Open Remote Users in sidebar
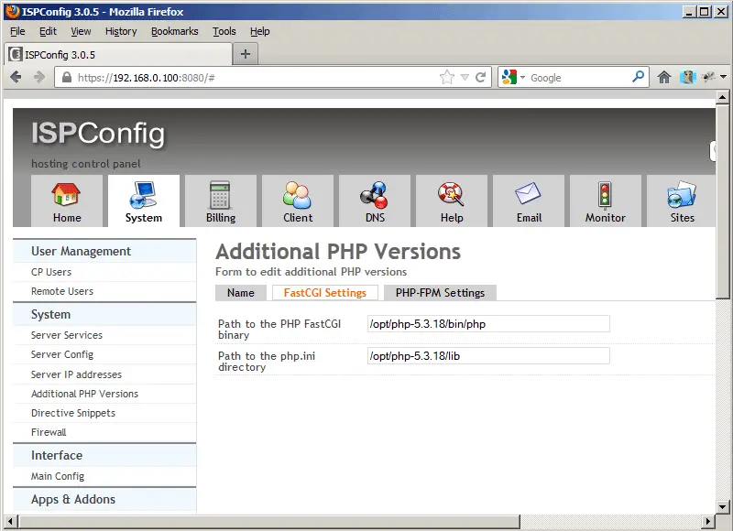Image resolution: width=733 pixels, height=531 pixels. click(x=62, y=291)
